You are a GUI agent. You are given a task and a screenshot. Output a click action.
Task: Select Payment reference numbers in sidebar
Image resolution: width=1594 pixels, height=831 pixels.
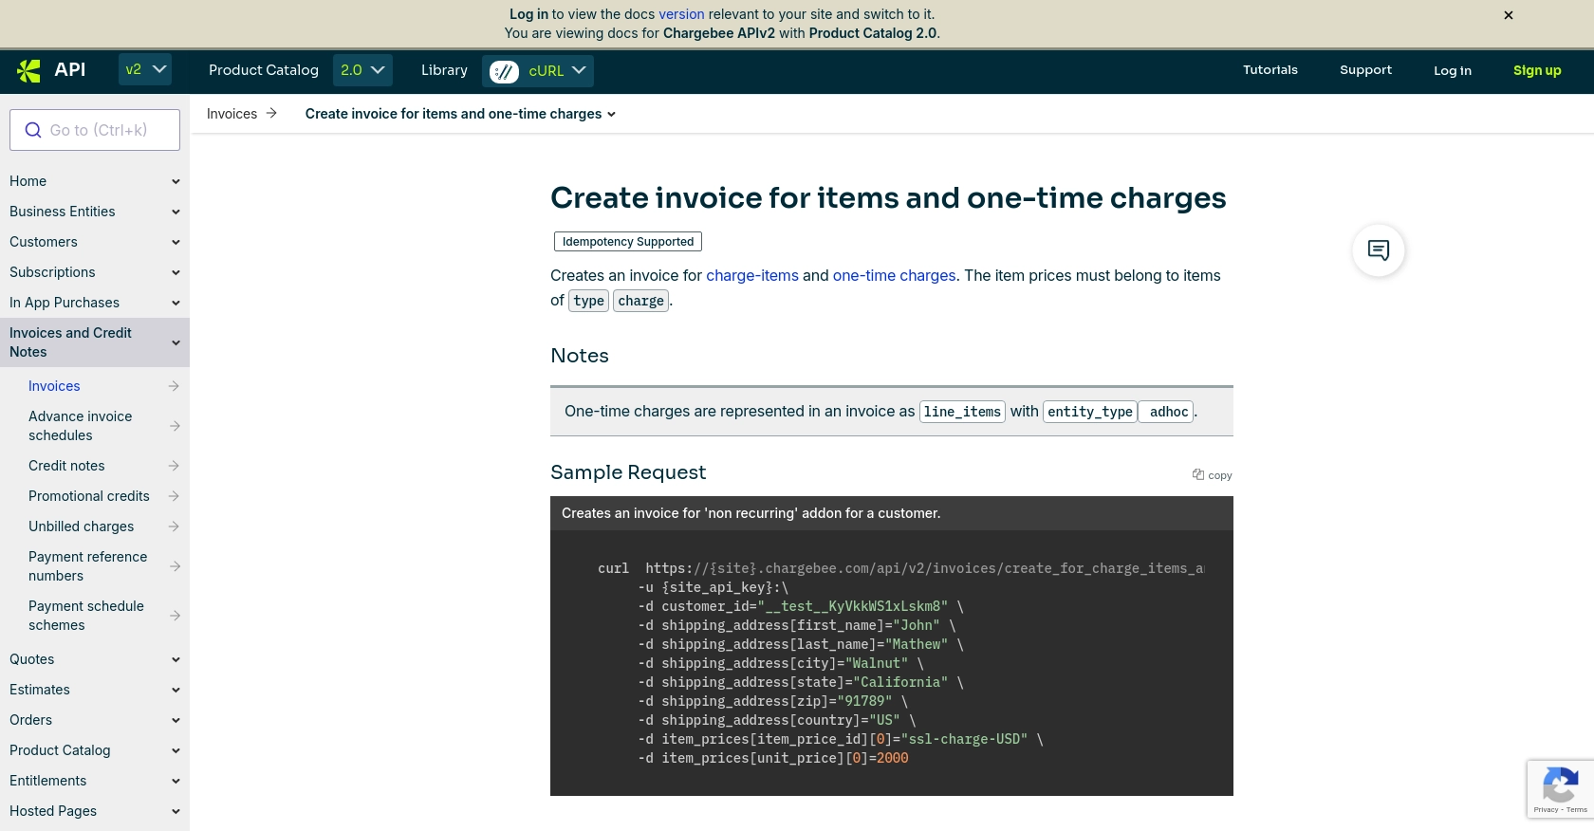click(x=88, y=566)
